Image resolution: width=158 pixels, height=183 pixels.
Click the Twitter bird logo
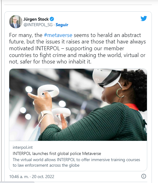(144, 18)
